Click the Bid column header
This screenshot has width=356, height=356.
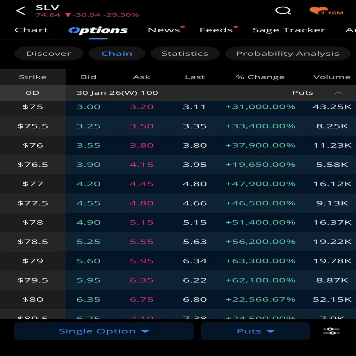[89, 77]
